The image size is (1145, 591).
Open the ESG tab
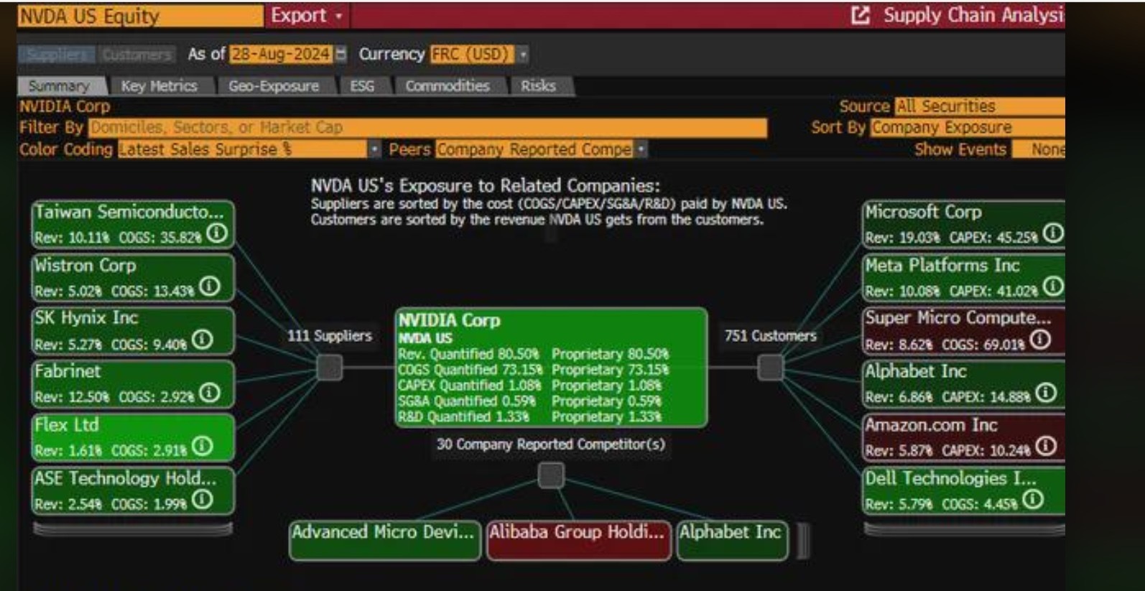(362, 86)
